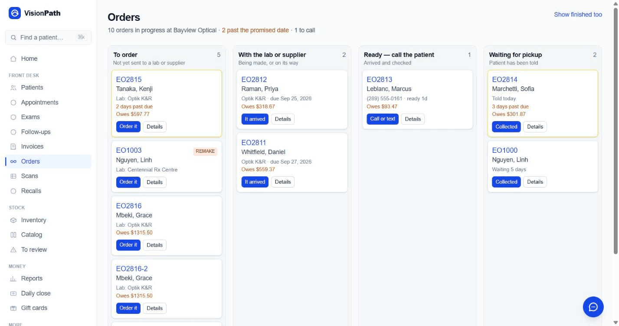View Details for EO1003
Image resolution: width=619 pixels, height=326 pixels.
(154, 182)
